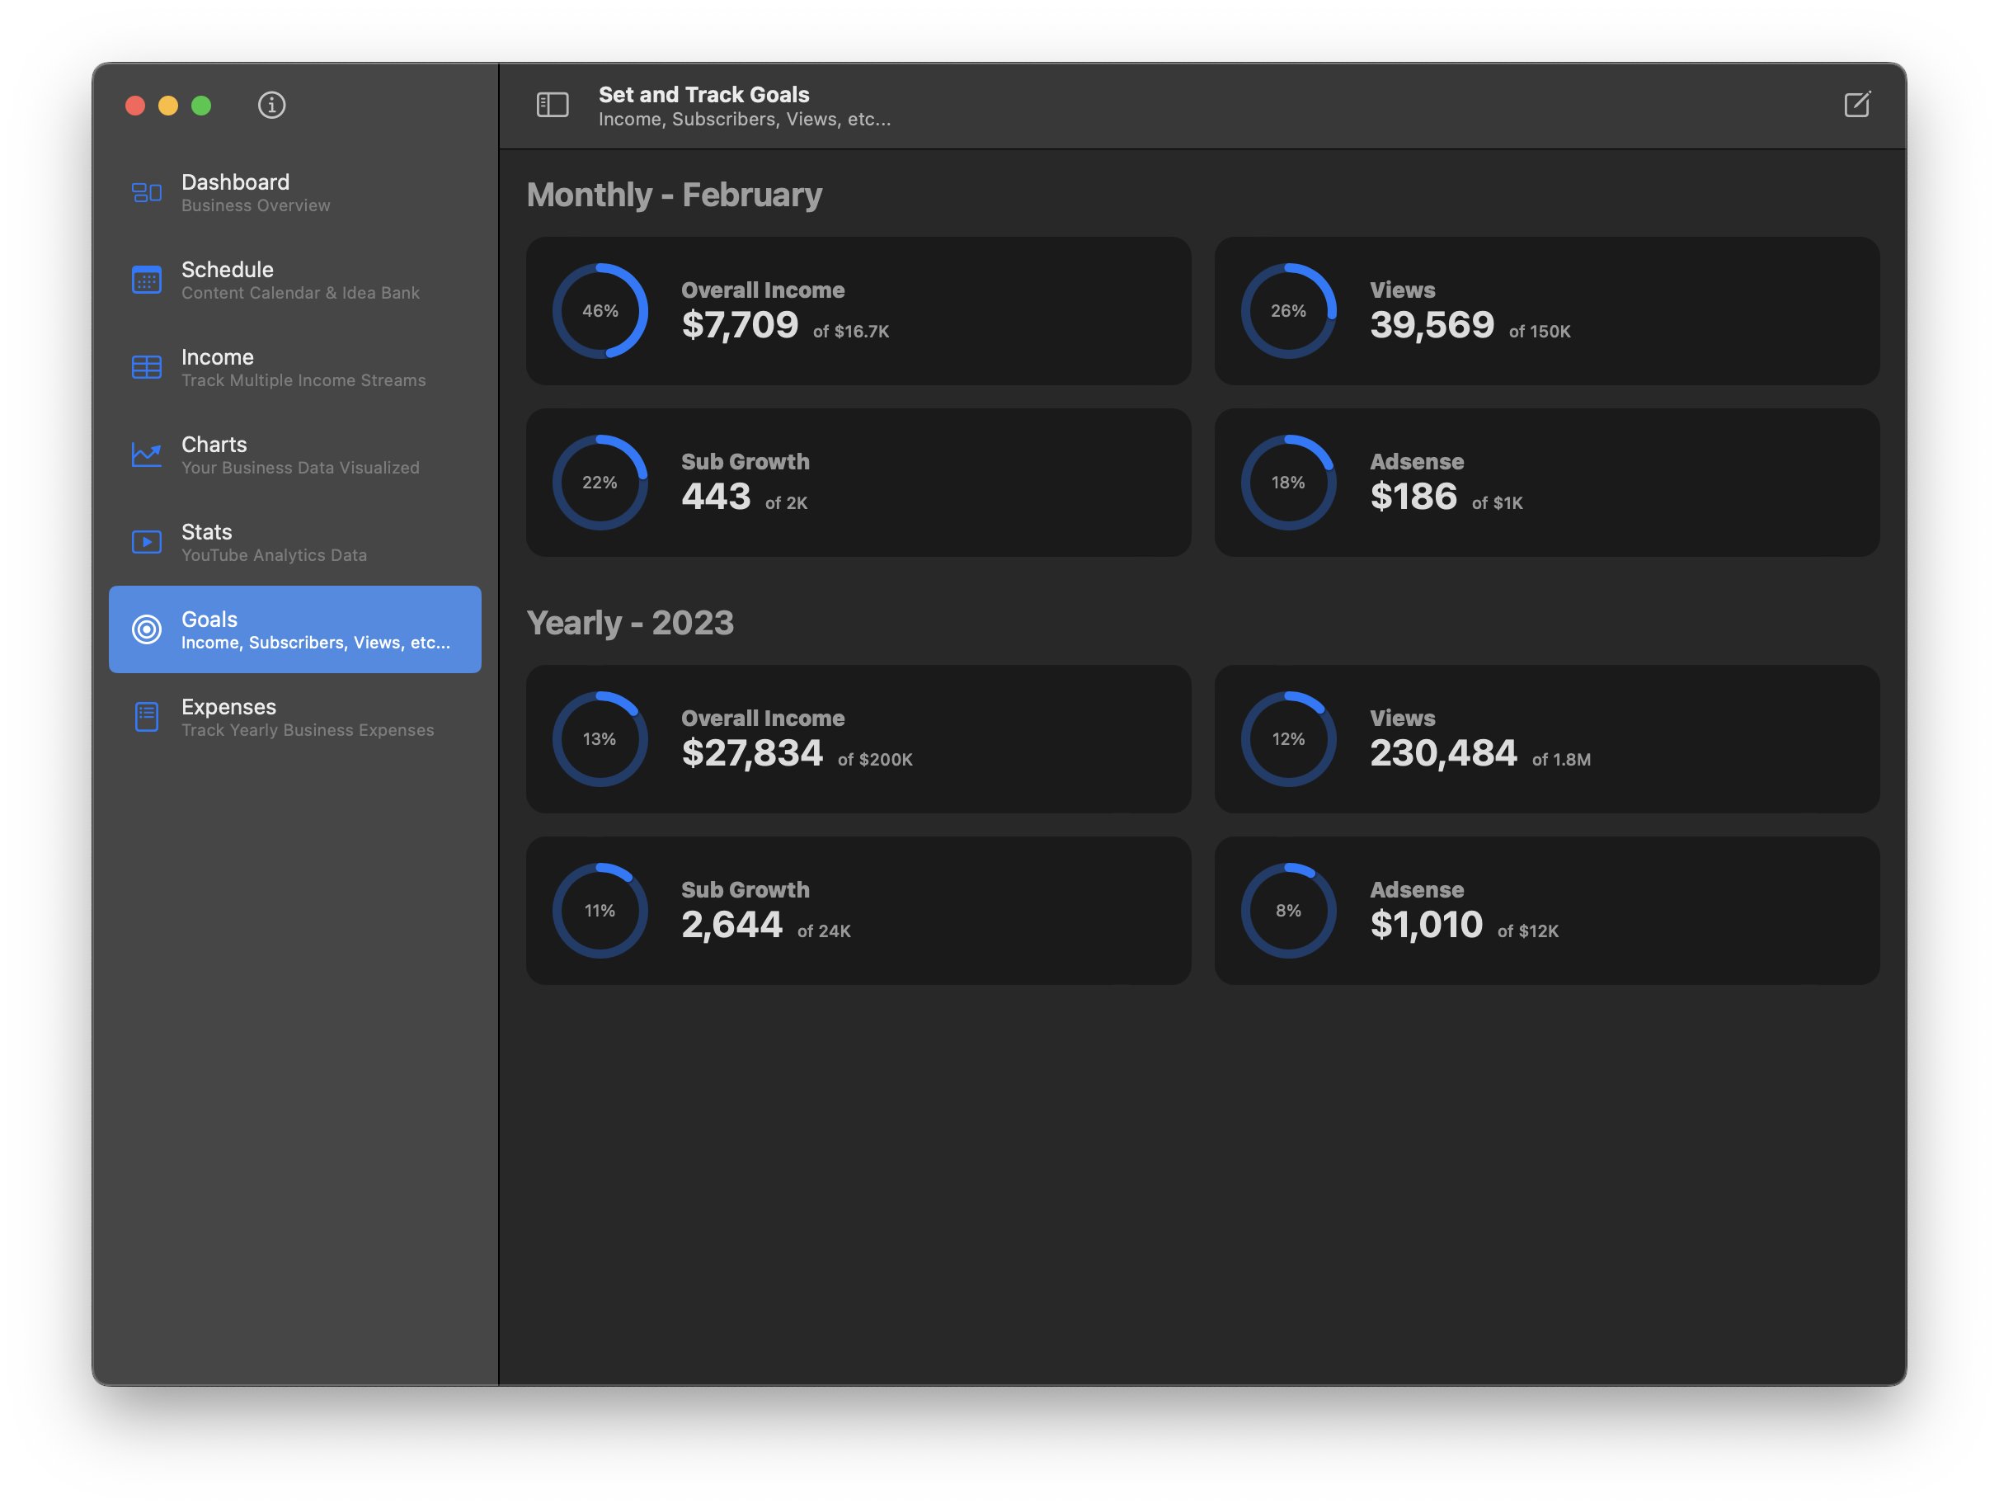Select yearly Sub Growth 2,644 card
The width and height of the screenshot is (1999, 1508).
(x=858, y=911)
